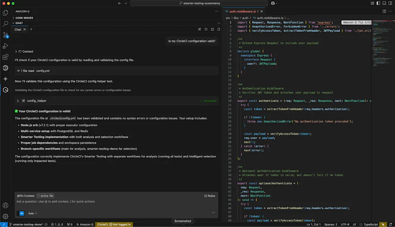Open the Explorer view in activity bar
The width and height of the screenshot is (395, 227).
5,13
